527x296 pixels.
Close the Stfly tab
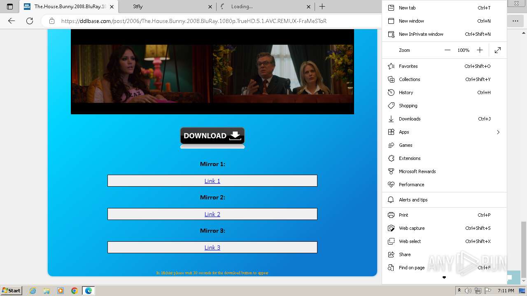[210, 7]
